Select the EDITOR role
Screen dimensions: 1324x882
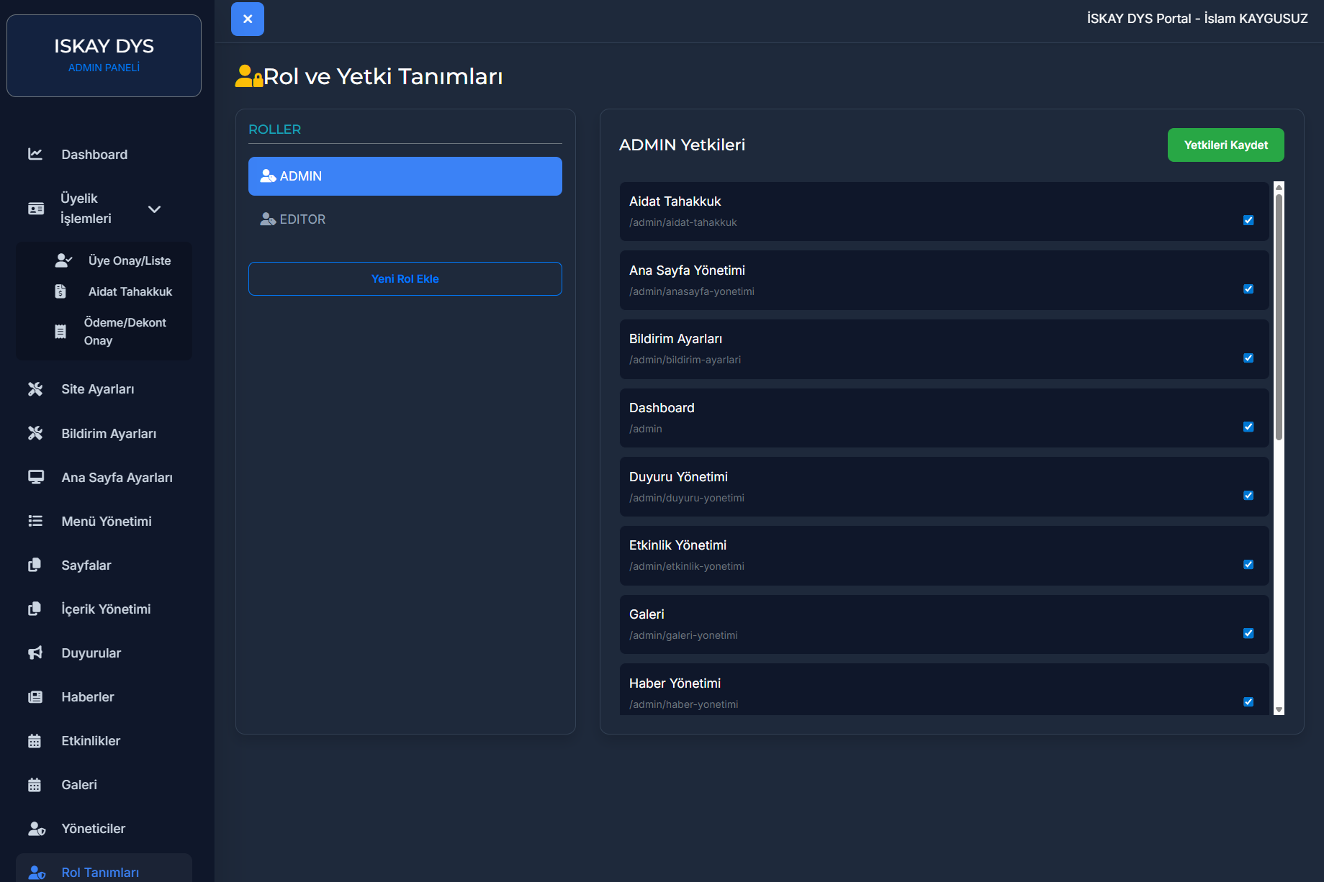click(302, 219)
